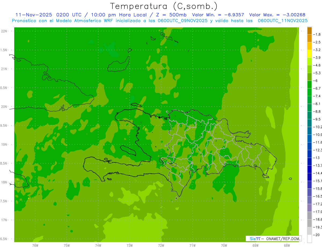Pick the dark blue swatch between -13 and -13.7
The height and width of the screenshot is (249, 322).
(309, 161)
